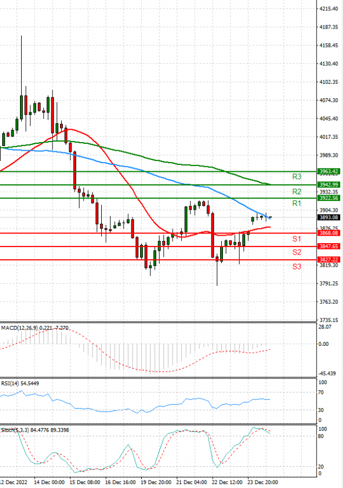This screenshot has width=343, height=488.
Task: Select the 3868.08 support price tag
Action: [x=328, y=233]
